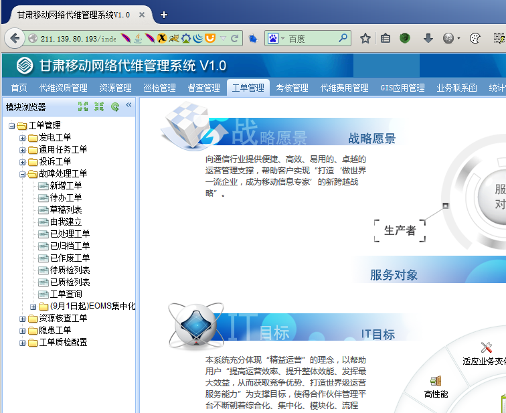Collapse the 模块浏览器 panel with double chevron
The width and height of the screenshot is (506, 413).
pyautogui.click(x=129, y=105)
